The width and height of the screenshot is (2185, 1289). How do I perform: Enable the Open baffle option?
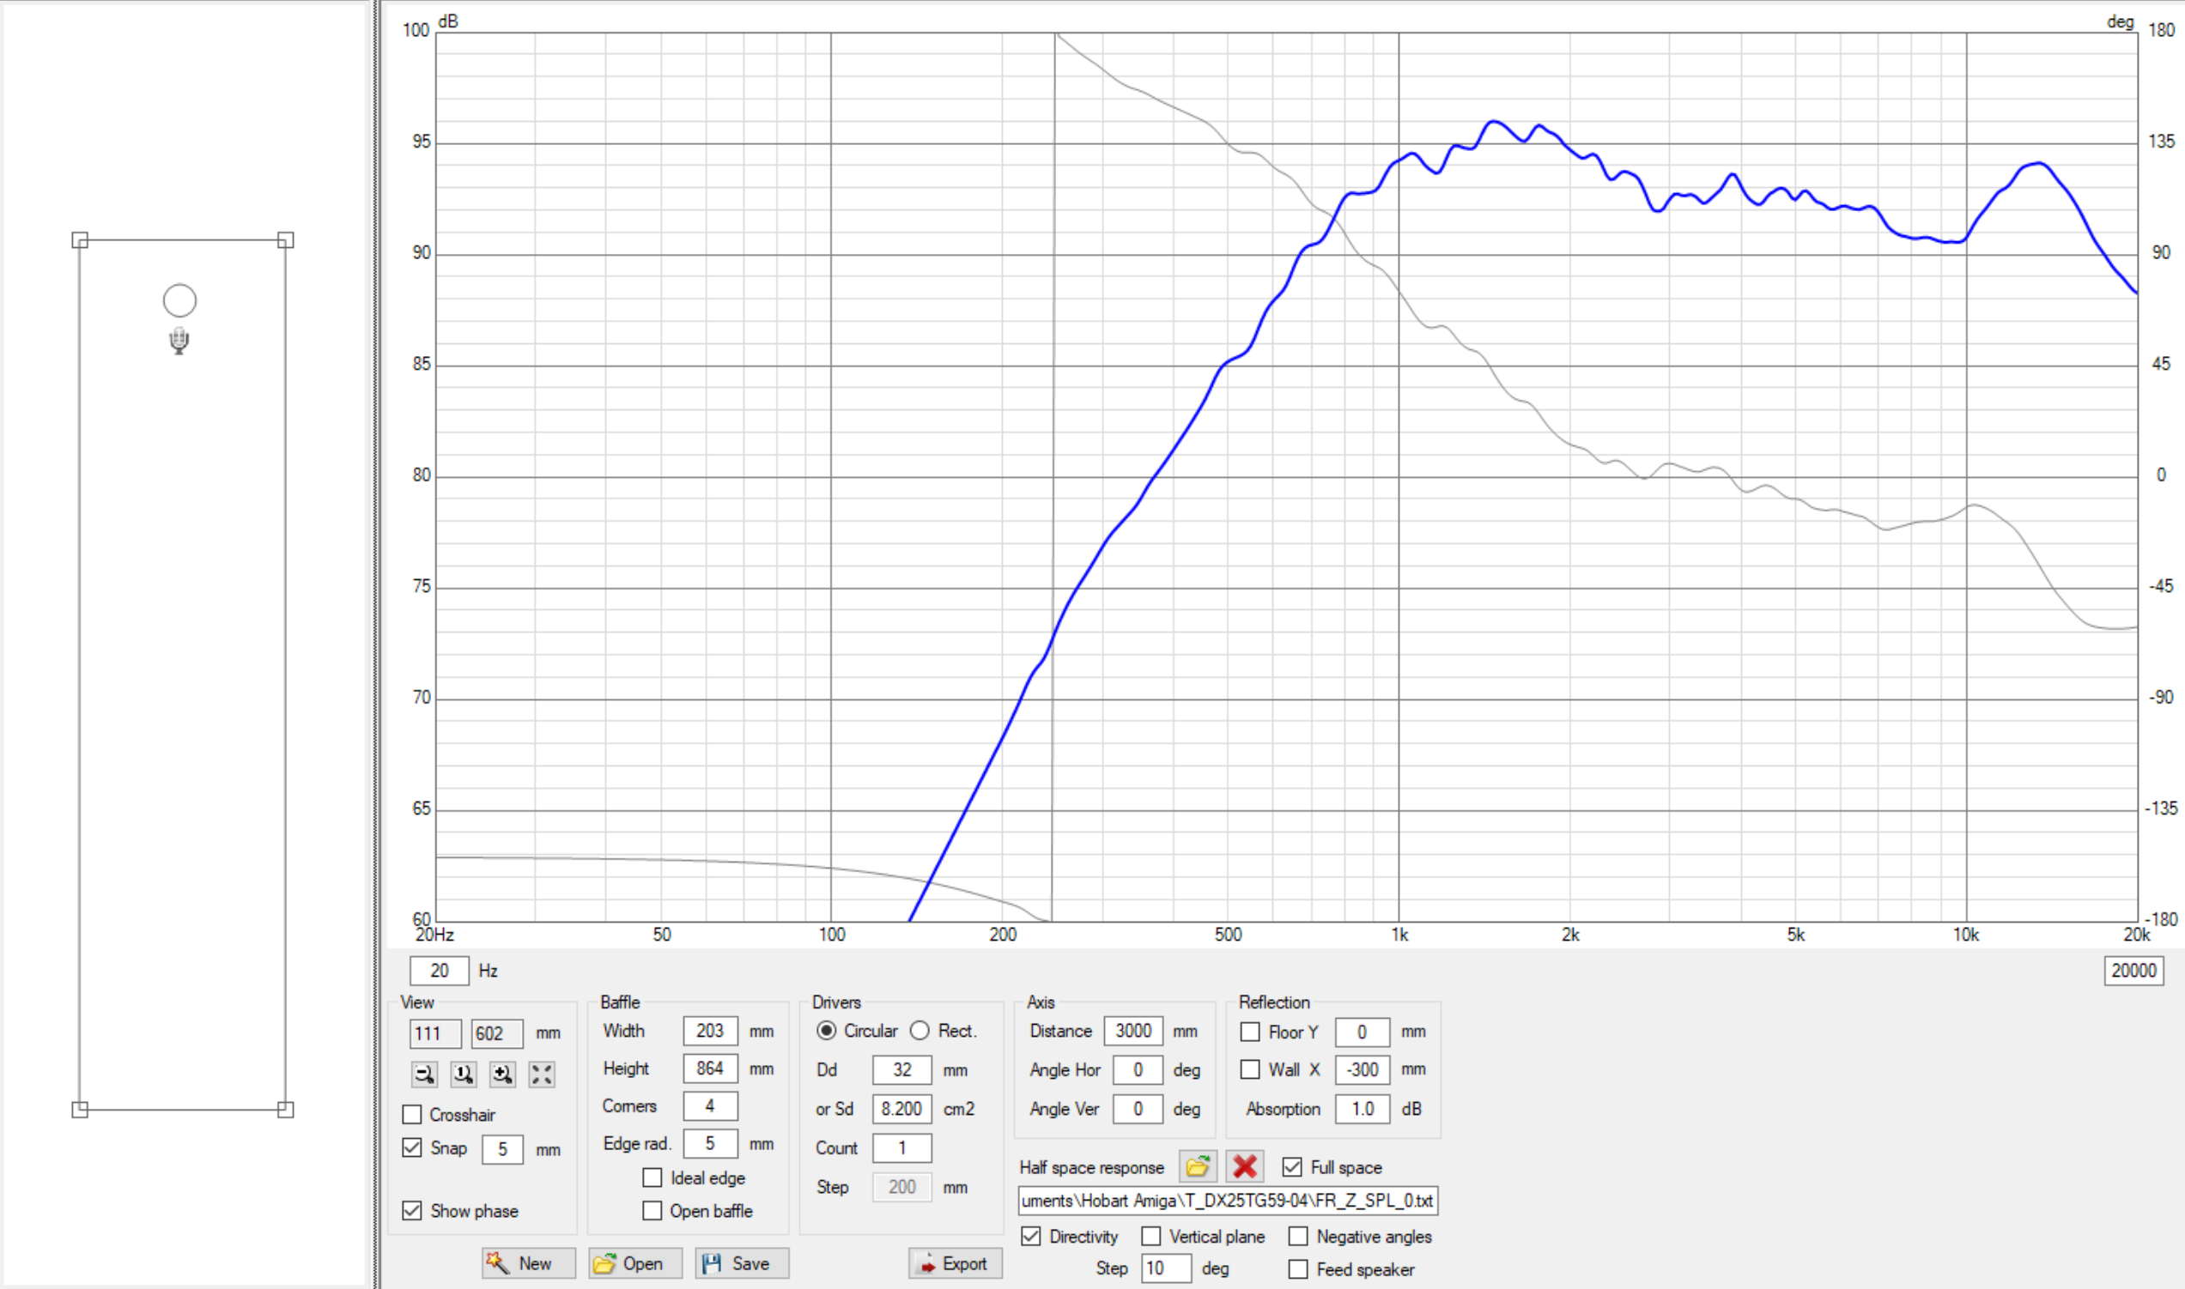tap(652, 1211)
